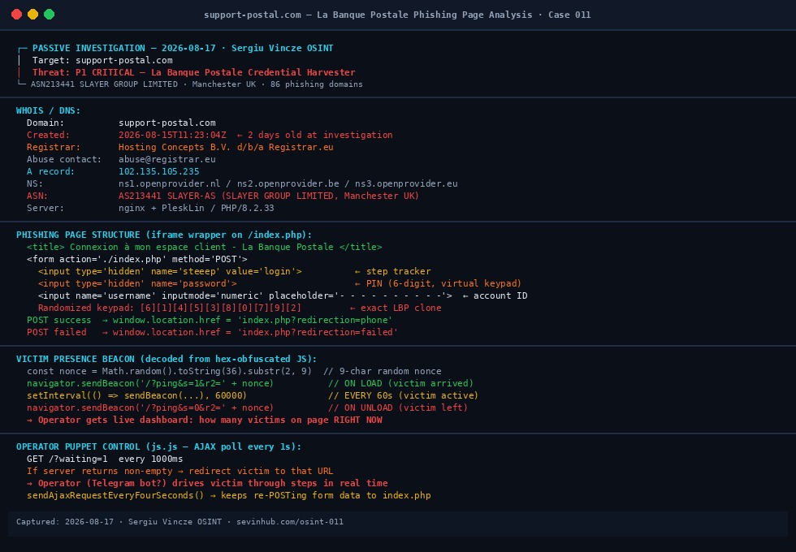The image size is (796, 552).
Task: Click the Domain value support-postal.com
Action: tap(167, 123)
